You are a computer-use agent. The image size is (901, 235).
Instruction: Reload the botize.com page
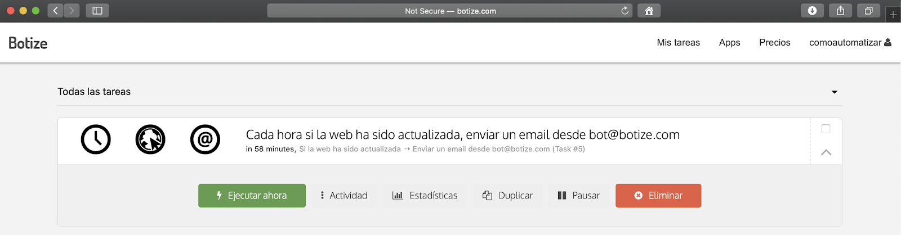(625, 11)
